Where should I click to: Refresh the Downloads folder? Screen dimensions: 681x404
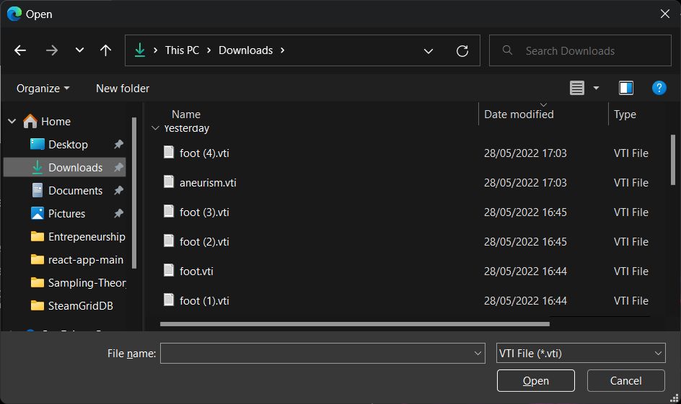[x=462, y=51]
